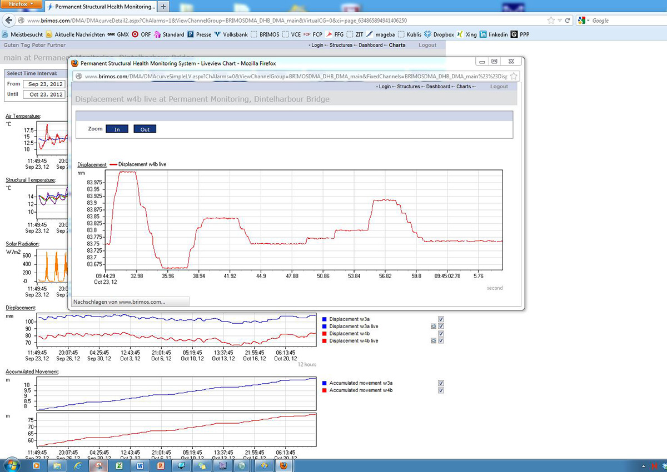Click Logout in the Liveview popup
Image resolution: width=667 pixels, height=472 pixels.
(499, 87)
